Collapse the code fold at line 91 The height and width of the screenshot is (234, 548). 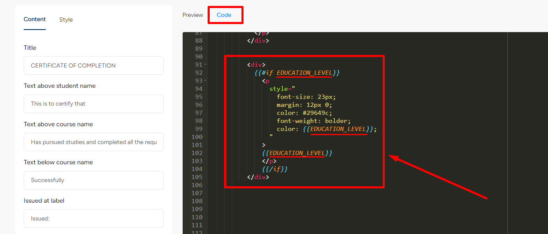[x=205, y=65]
